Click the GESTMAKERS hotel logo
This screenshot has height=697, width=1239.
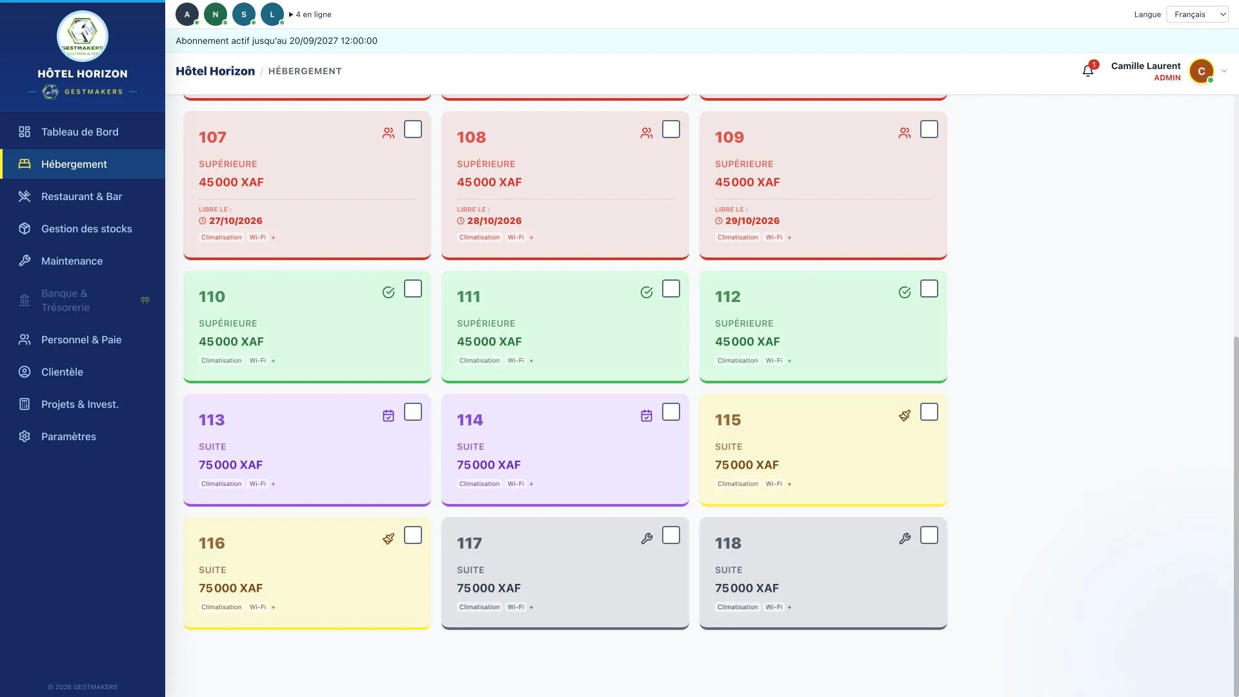[83, 36]
